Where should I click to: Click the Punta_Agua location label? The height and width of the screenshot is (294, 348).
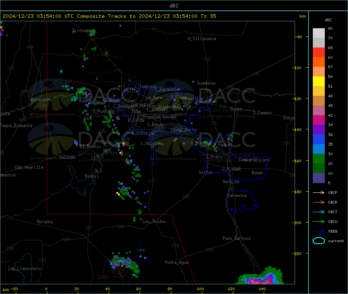[x=176, y=262]
